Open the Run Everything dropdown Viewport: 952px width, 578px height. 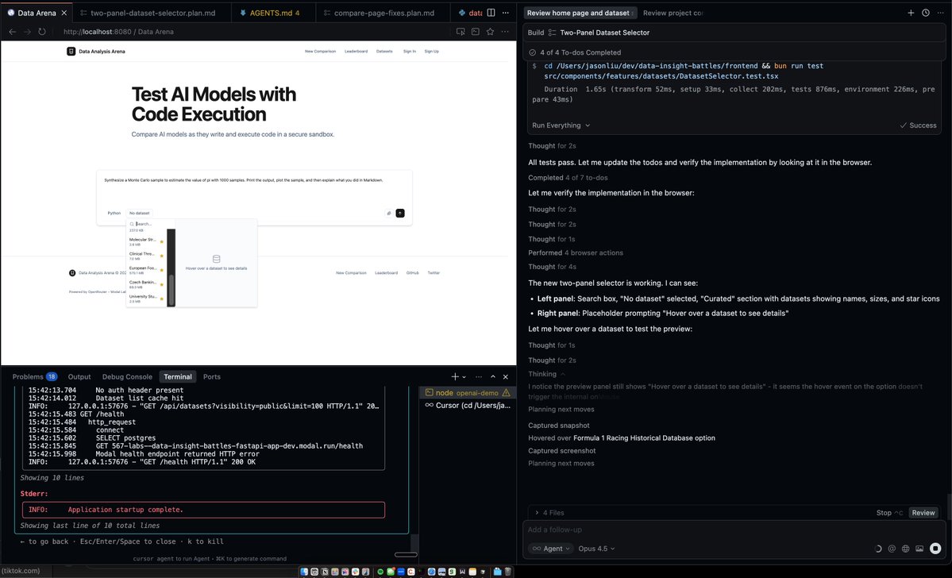[561, 125]
